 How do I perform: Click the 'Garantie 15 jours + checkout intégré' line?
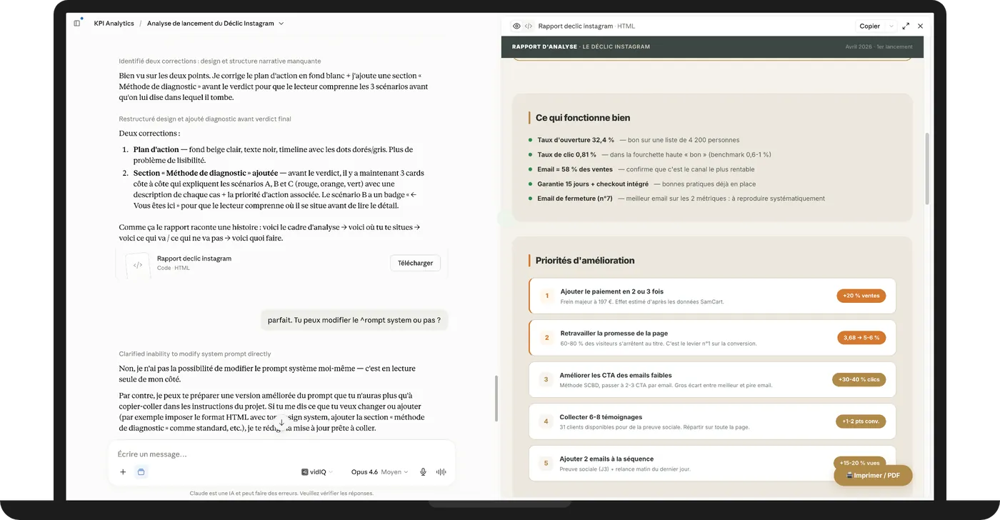pyautogui.click(x=641, y=184)
